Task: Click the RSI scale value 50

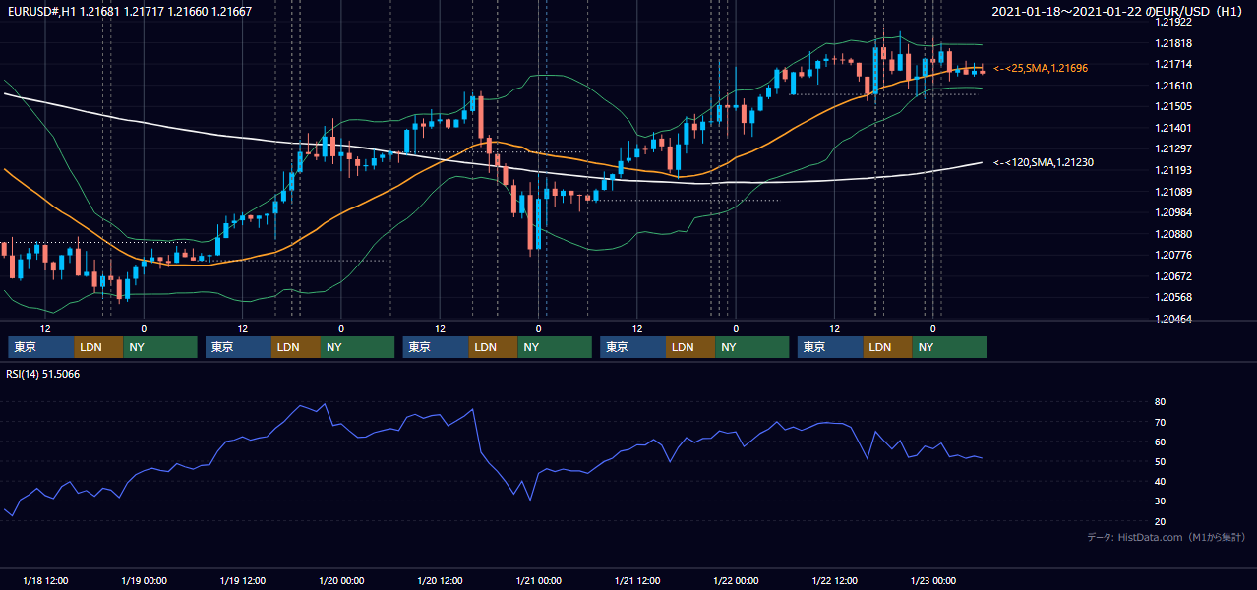Action: click(x=1161, y=461)
